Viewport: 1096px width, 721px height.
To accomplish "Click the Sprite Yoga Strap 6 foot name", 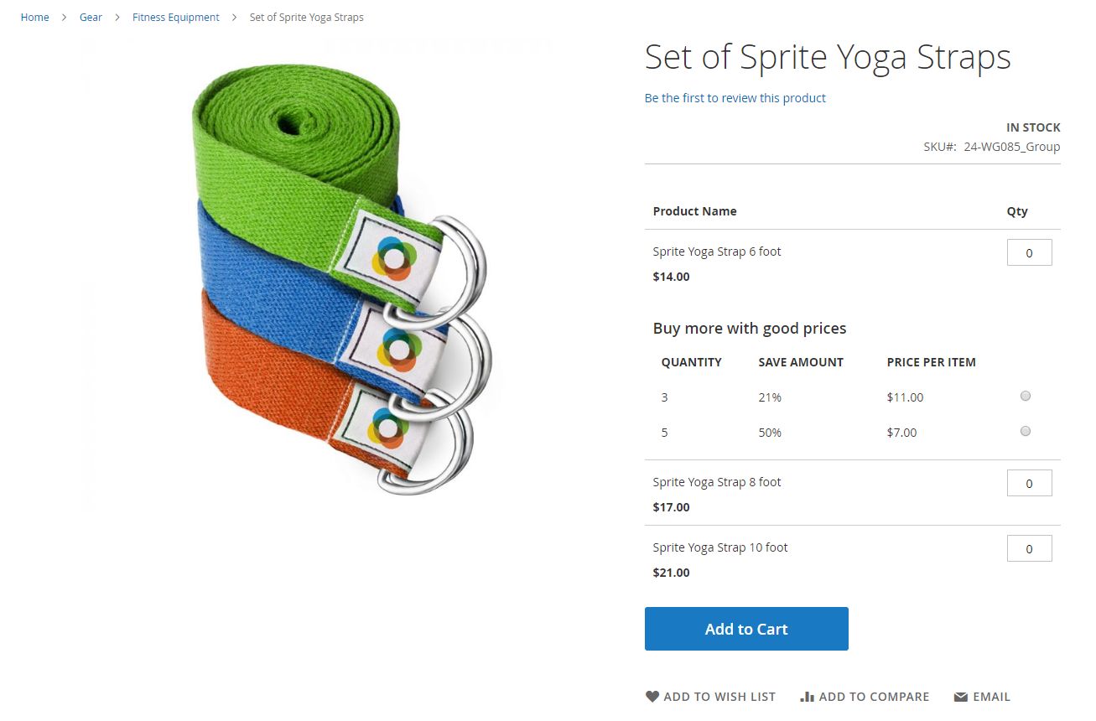I will pos(717,252).
